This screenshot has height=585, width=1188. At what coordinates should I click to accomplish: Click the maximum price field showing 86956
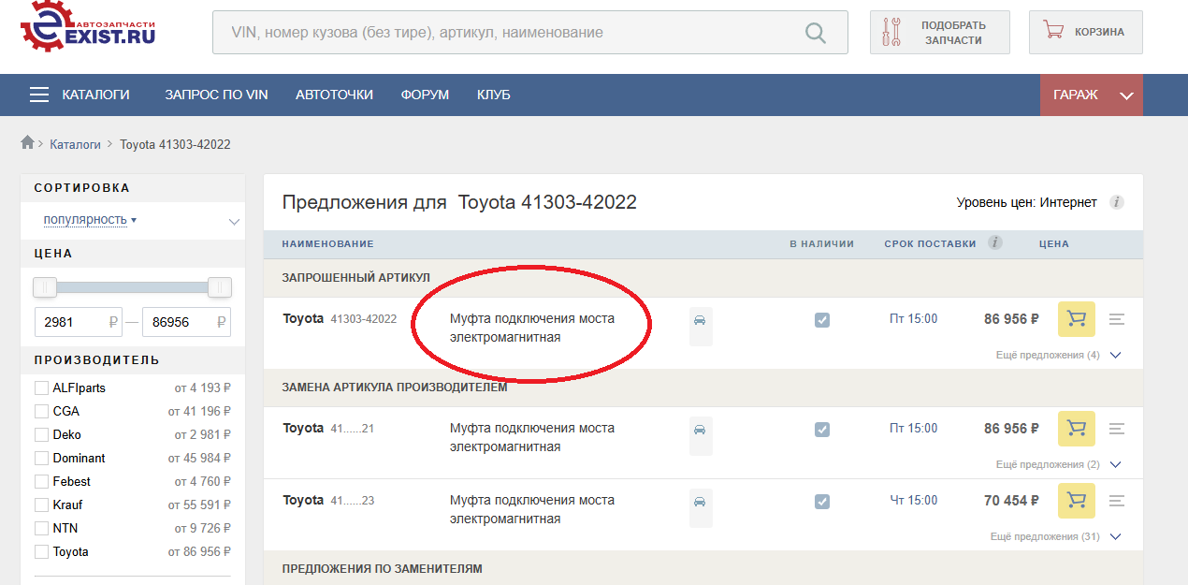pos(186,322)
